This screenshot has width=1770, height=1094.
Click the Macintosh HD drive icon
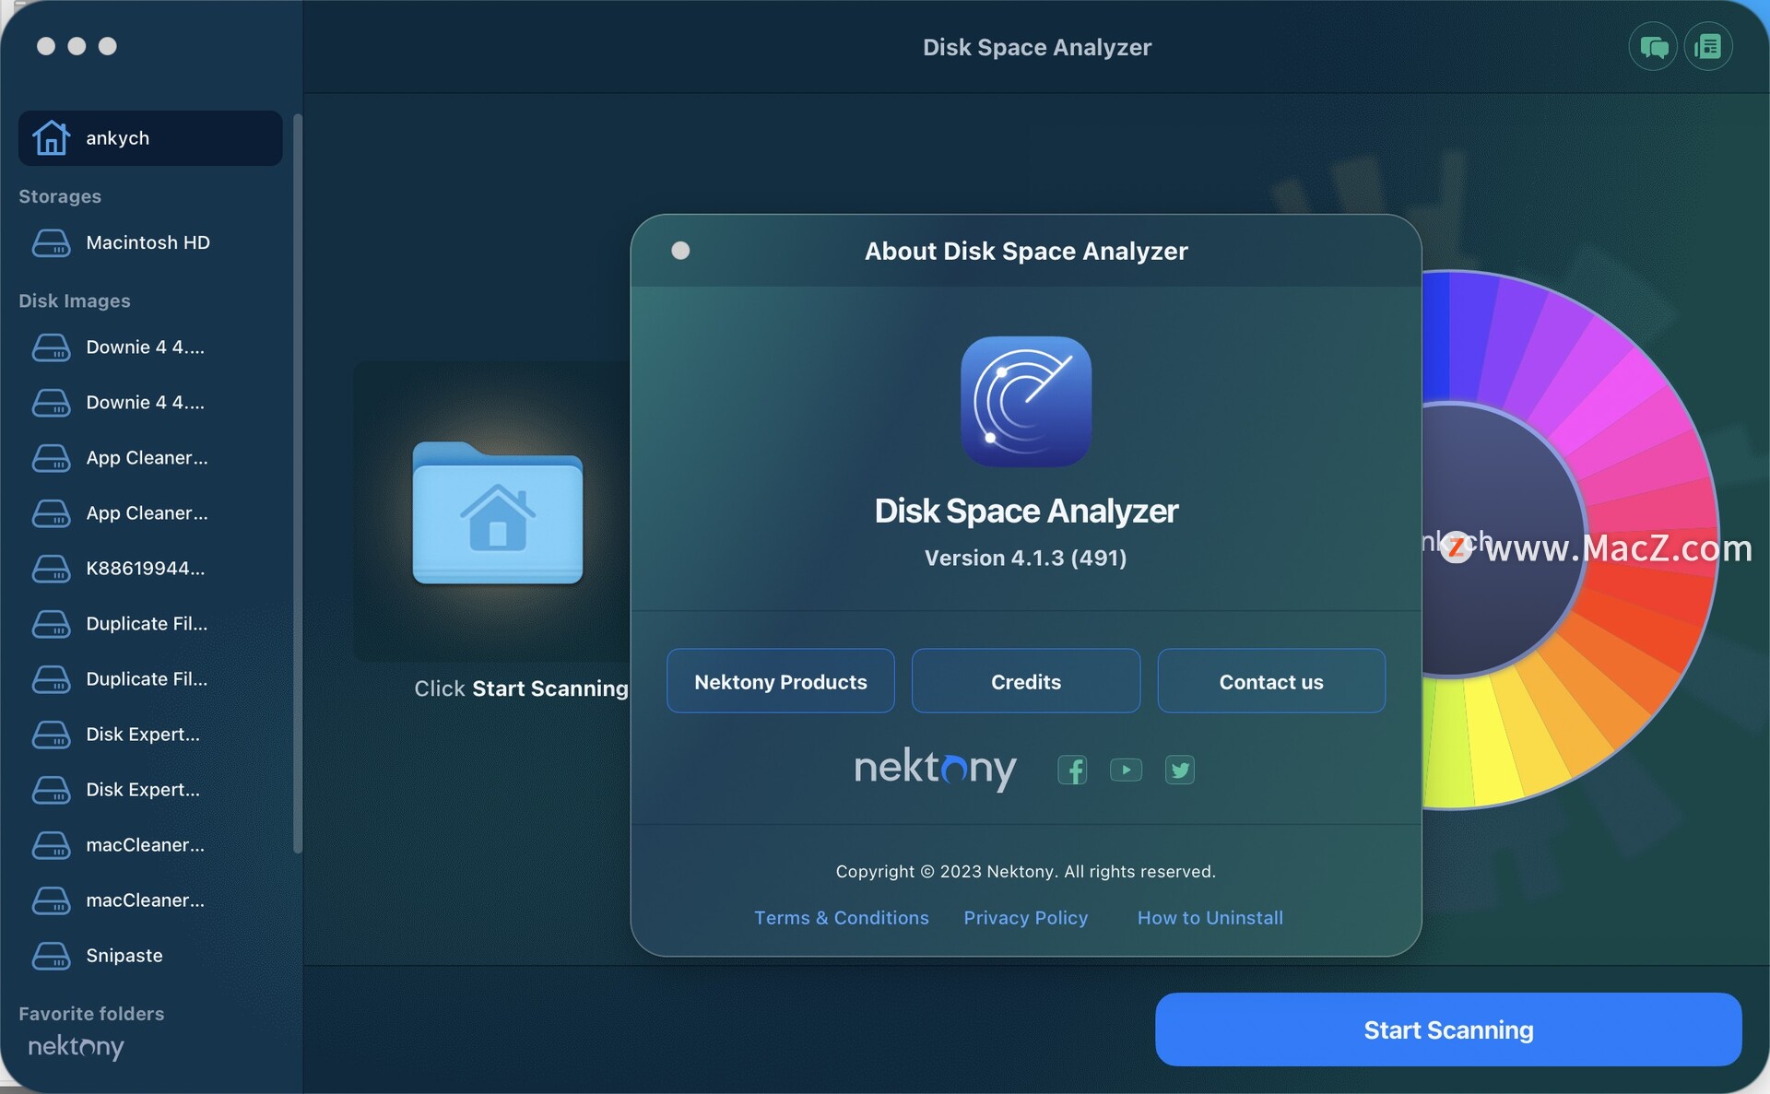[51, 243]
